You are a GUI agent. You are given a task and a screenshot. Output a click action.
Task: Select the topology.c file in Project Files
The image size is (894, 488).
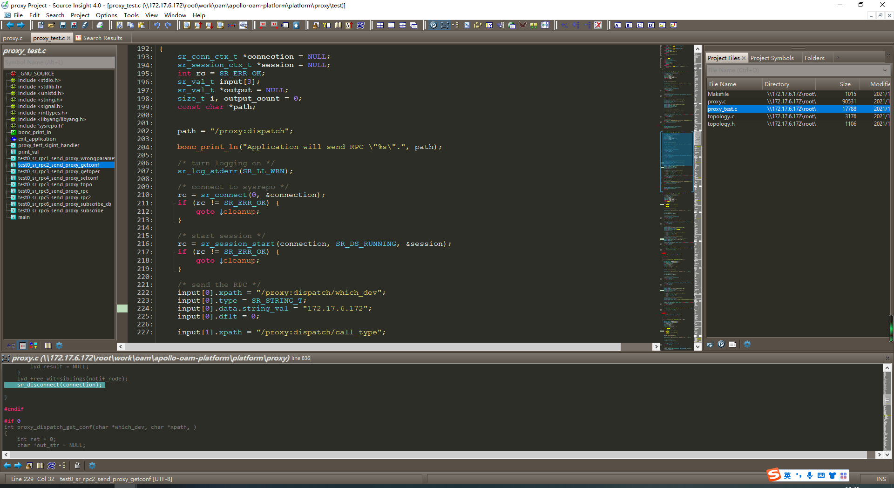pyautogui.click(x=722, y=116)
